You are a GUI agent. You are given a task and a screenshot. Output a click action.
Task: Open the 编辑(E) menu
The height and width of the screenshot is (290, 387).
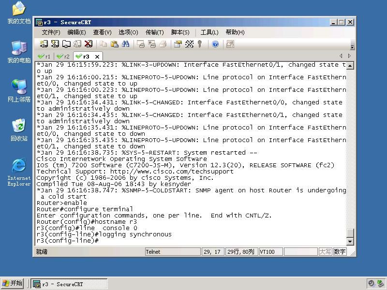click(x=76, y=32)
